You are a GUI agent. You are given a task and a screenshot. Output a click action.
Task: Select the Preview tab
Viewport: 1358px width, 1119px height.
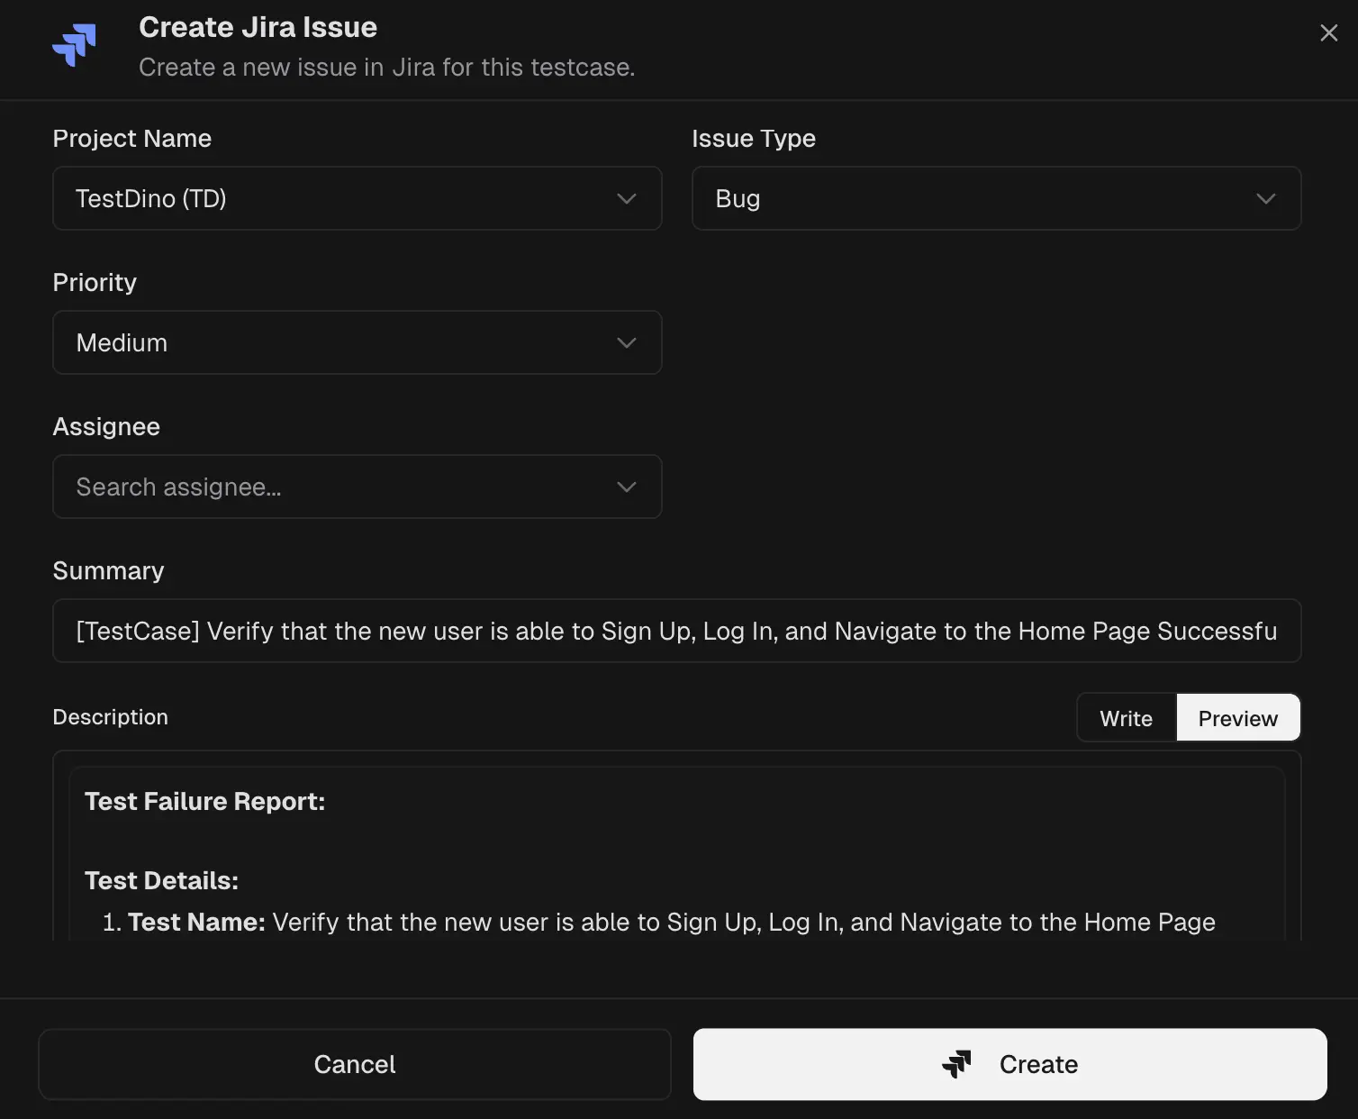tap(1237, 717)
